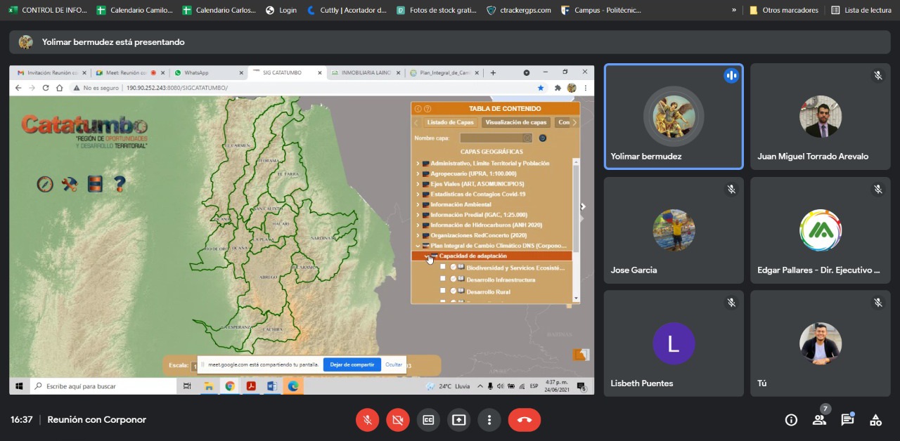
Task: Open the Login bookmark
Action: 281,10
